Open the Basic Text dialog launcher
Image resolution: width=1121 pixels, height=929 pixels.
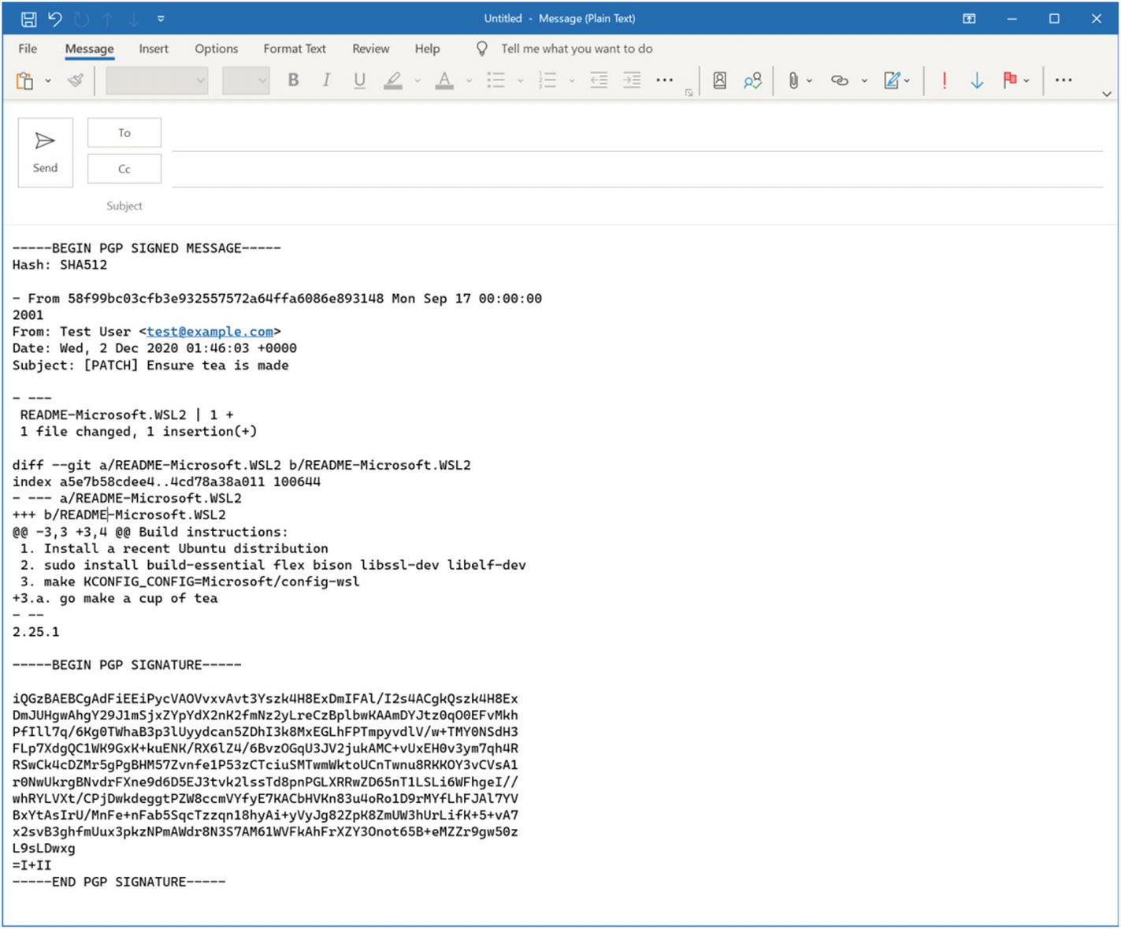(x=689, y=93)
